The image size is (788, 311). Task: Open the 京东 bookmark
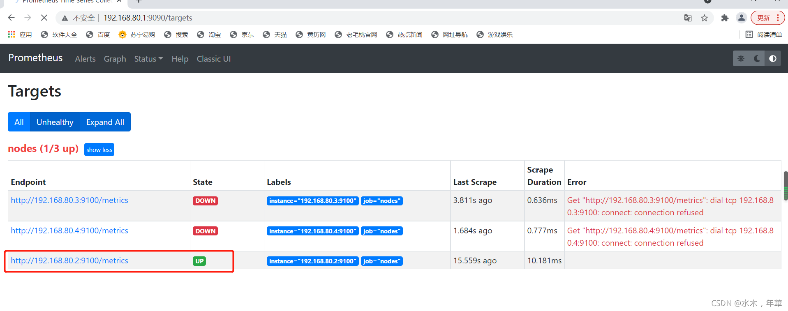(x=242, y=35)
